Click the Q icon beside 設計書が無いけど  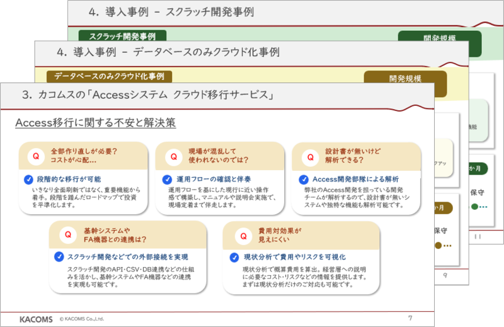pyautogui.click(x=309, y=155)
